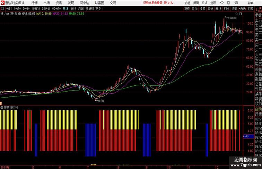Open the 交易 menu
262x169 pixels.
(113, 3)
